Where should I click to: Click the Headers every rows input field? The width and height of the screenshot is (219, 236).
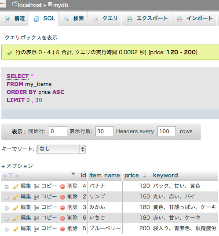pos(167,131)
